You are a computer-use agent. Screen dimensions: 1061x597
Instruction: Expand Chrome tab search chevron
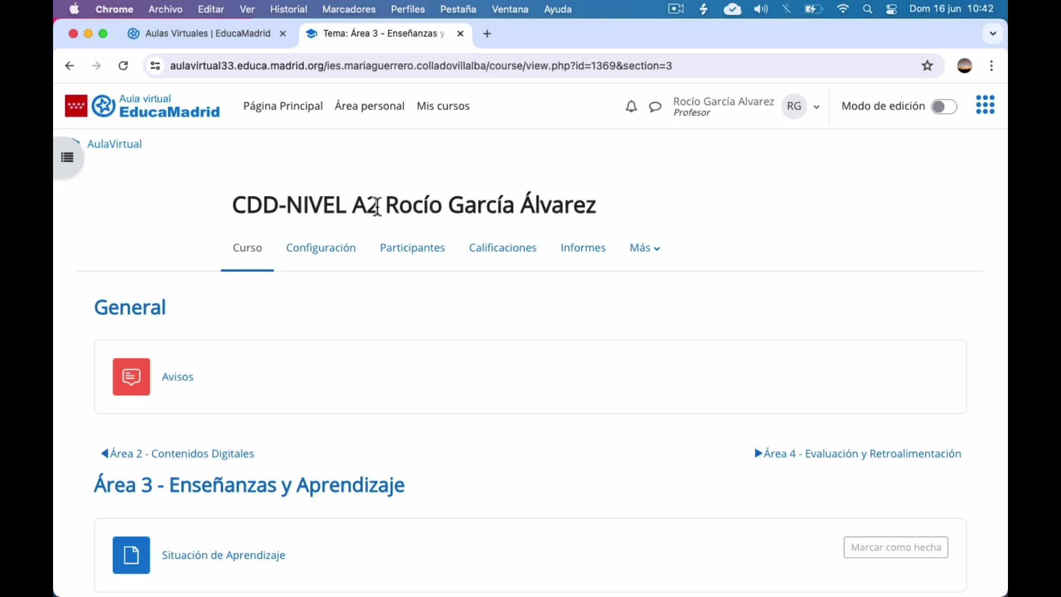click(992, 34)
